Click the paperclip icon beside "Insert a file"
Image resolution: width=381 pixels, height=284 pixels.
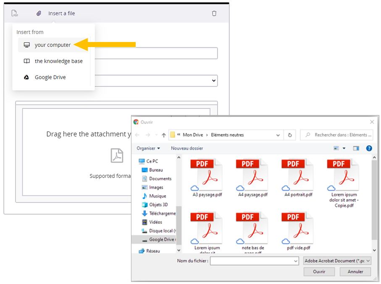coord(39,13)
